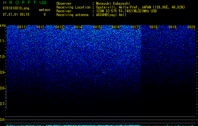Image resolution: width=198 pixels, height=126 pixels.
Task: Click time marker 0011 on spectrogram
Action: pos(21,27)
